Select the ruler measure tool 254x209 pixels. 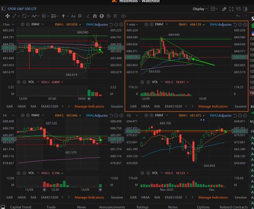click(x=88, y=16)
